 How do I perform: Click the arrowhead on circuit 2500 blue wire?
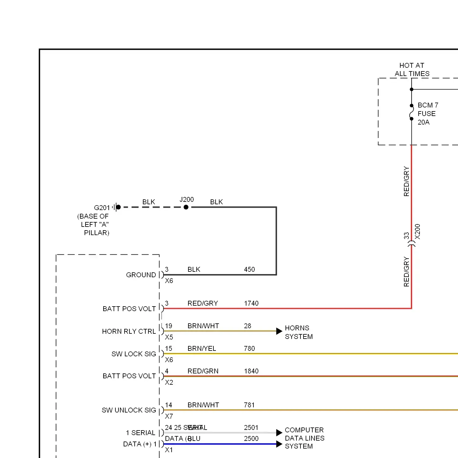point(279,444)
